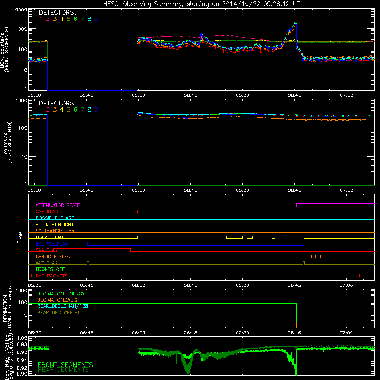Click the "REAR_DEC_CHAN/128" legend entry

[63, 306]
